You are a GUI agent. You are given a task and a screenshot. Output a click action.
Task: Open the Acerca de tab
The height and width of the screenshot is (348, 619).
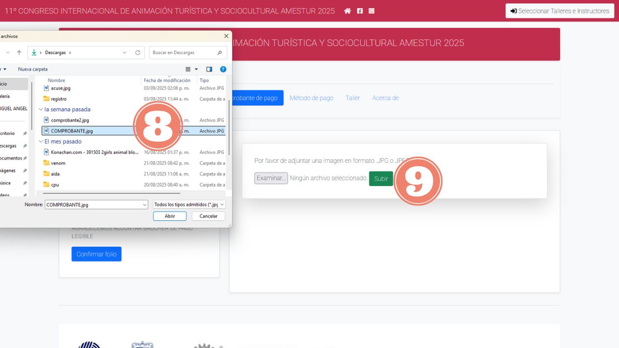click(385, 98)
